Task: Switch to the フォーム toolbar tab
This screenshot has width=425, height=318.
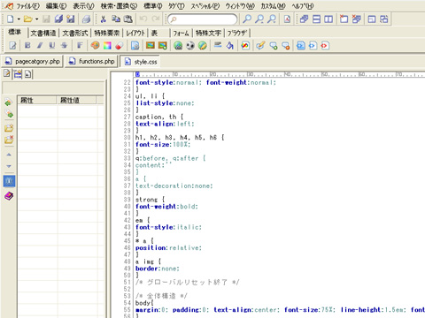Action: 181,33
